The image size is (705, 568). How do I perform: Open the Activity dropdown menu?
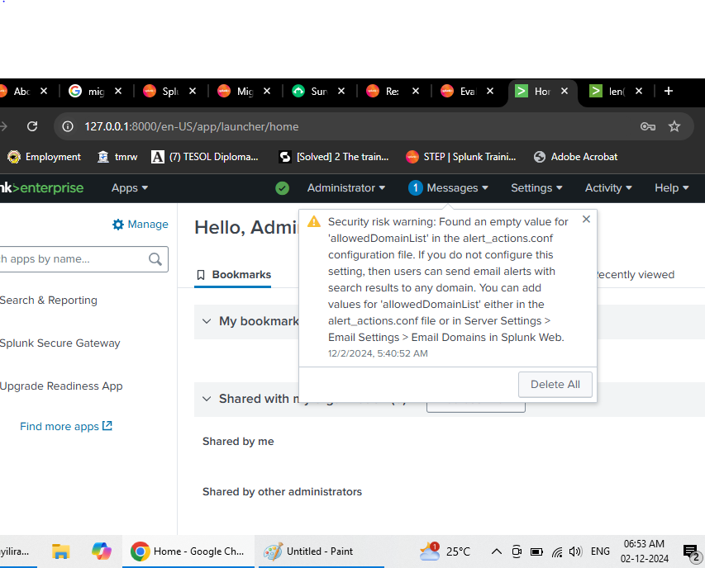coord(607,188)
